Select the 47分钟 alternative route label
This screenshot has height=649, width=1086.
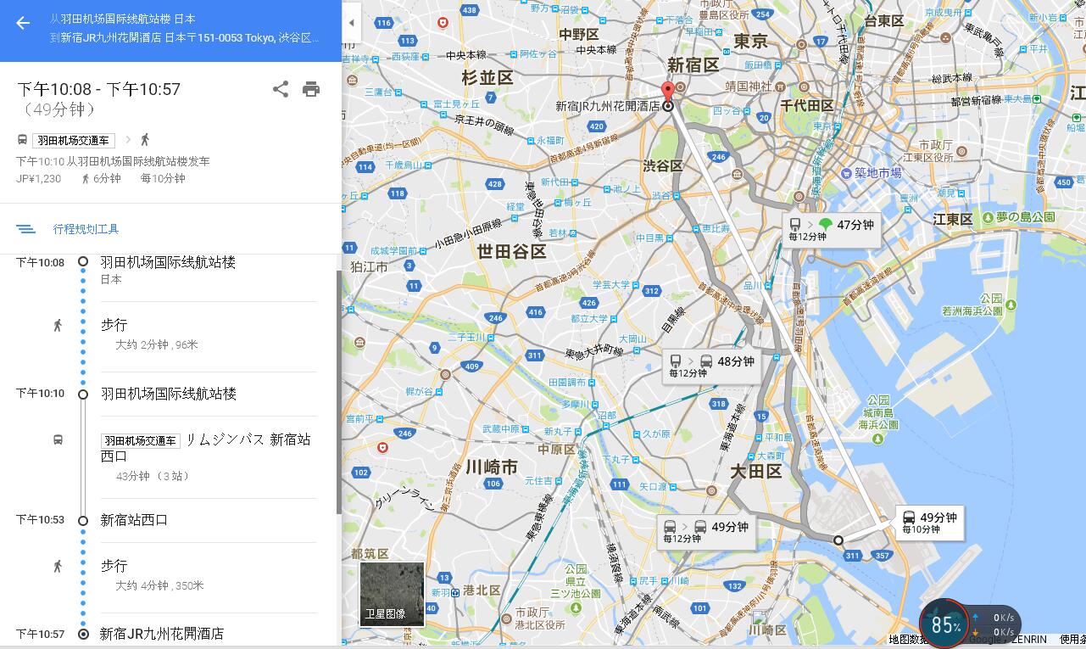coord(831,229)
